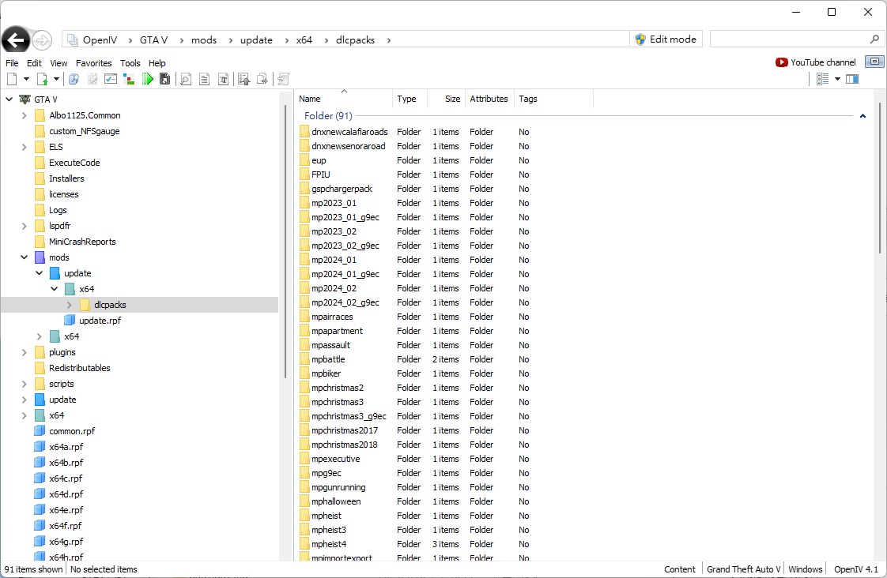Click the back navigation arrow button

tap(16, 40)
